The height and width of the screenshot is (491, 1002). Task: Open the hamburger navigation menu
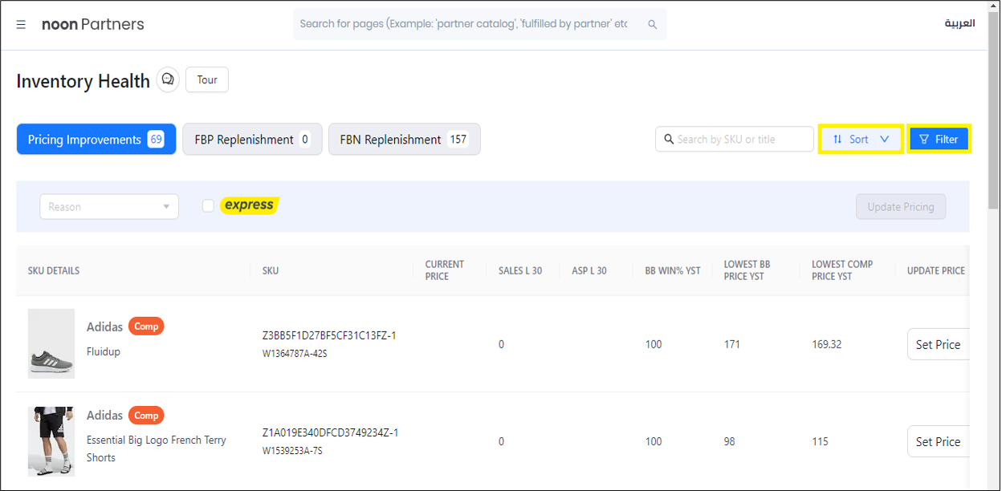21,25
